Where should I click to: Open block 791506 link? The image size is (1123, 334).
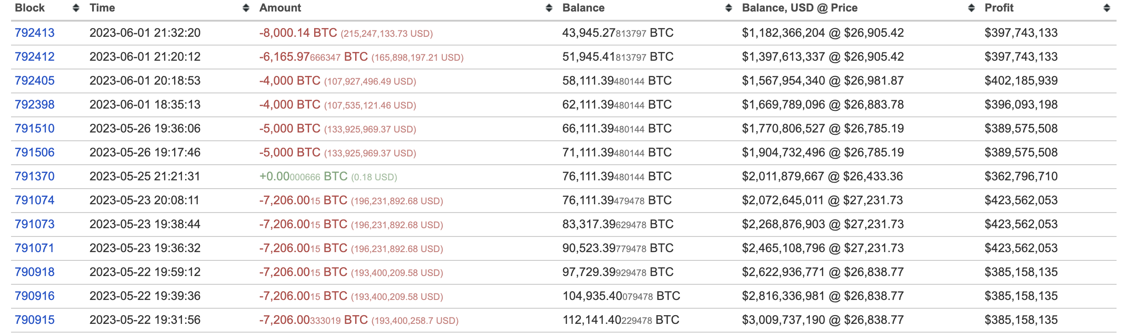tap(35, 152)
